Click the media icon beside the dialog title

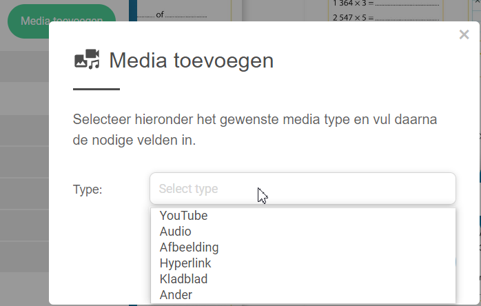click(x=87, y=59)
